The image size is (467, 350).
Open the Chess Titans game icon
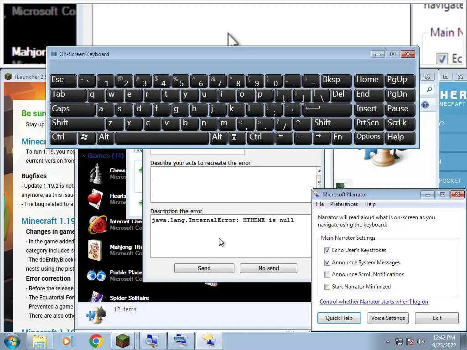click(x=96, y=174)
